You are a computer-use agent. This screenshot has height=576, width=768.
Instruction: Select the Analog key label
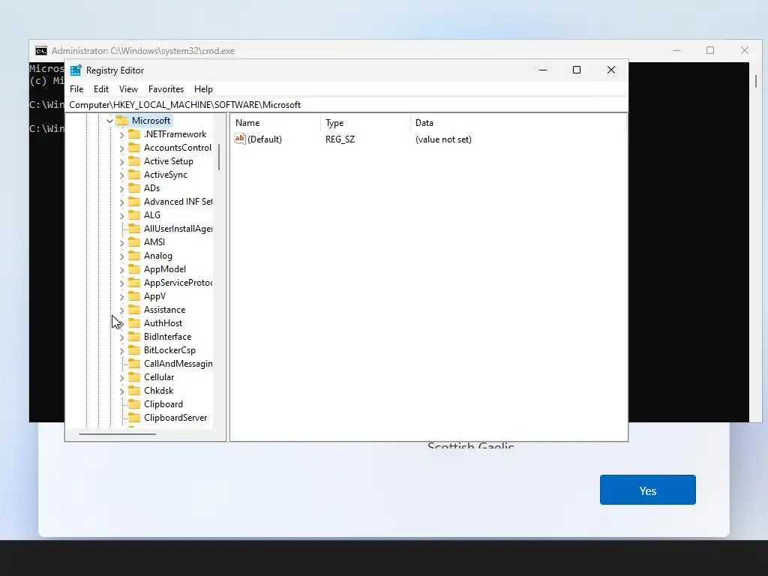point(157,256)
